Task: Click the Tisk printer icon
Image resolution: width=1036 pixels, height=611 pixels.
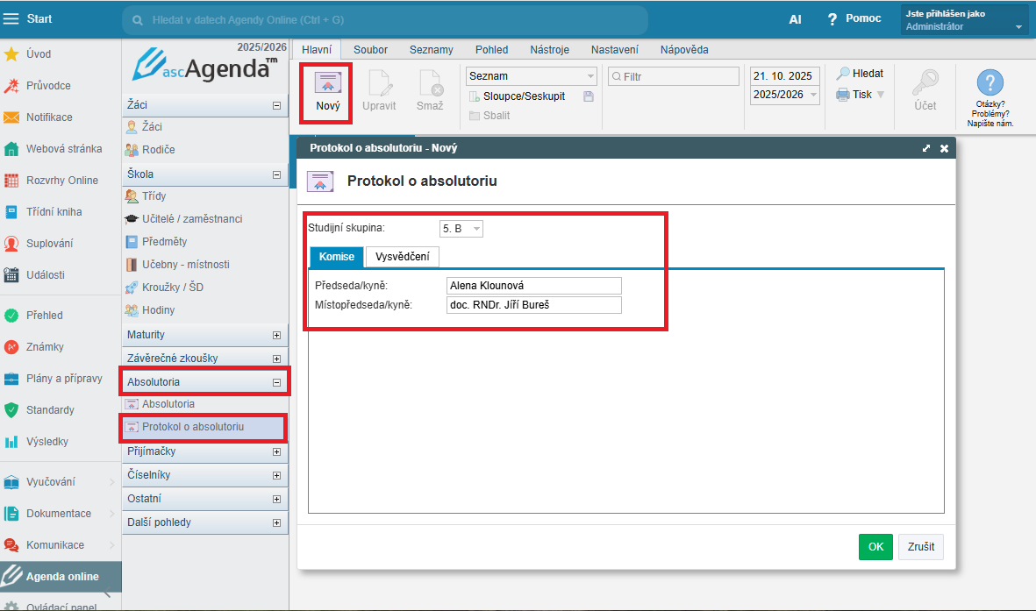Action: [x=843, y=95]
